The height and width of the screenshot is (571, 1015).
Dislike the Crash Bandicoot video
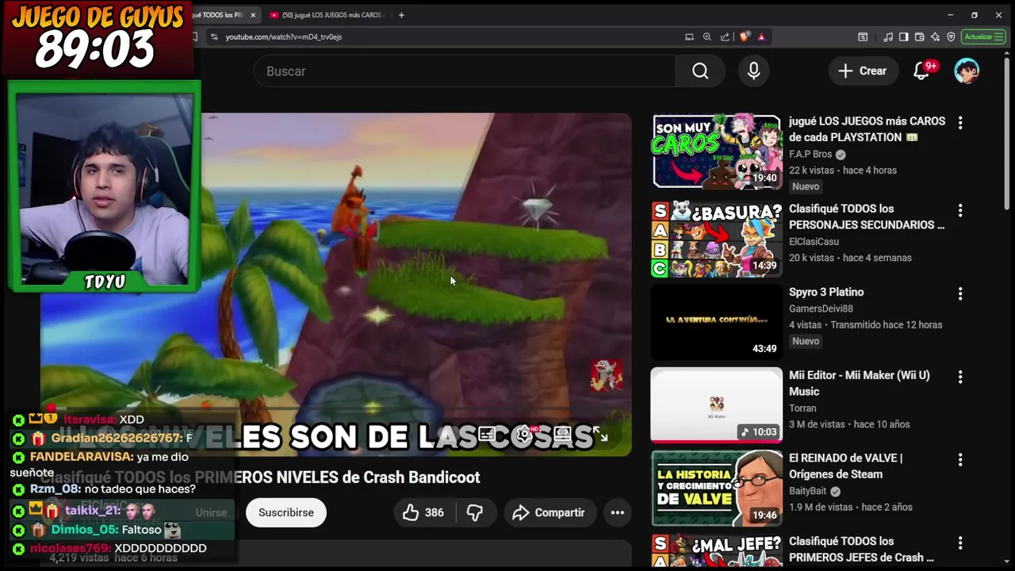coord(475,512)
